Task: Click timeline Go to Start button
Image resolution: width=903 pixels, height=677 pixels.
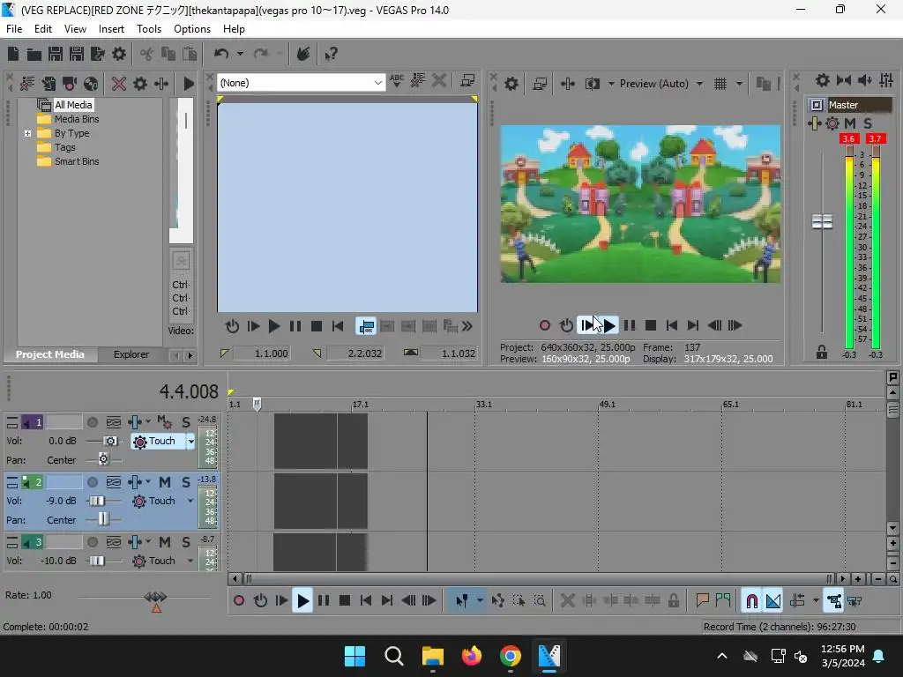Action: [366, 601]
